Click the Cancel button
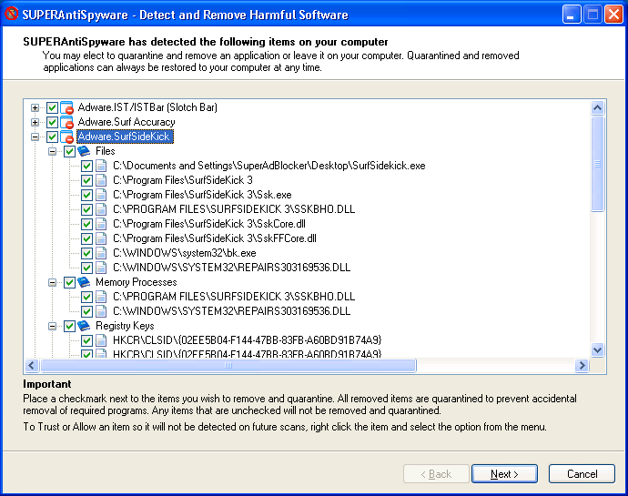 (582, 474)
